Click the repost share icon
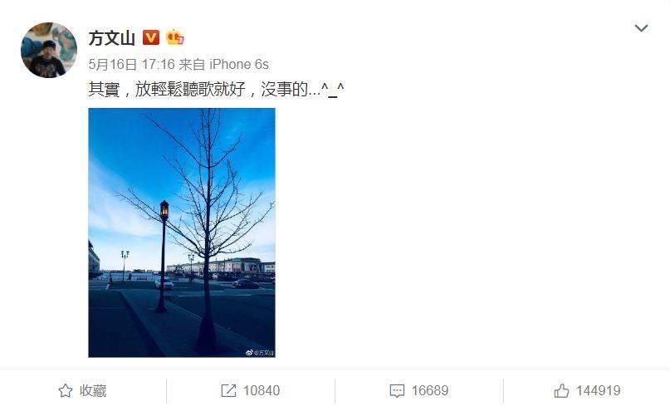The width and height of the screenshot is (670, 411). (x=228, y=390)
